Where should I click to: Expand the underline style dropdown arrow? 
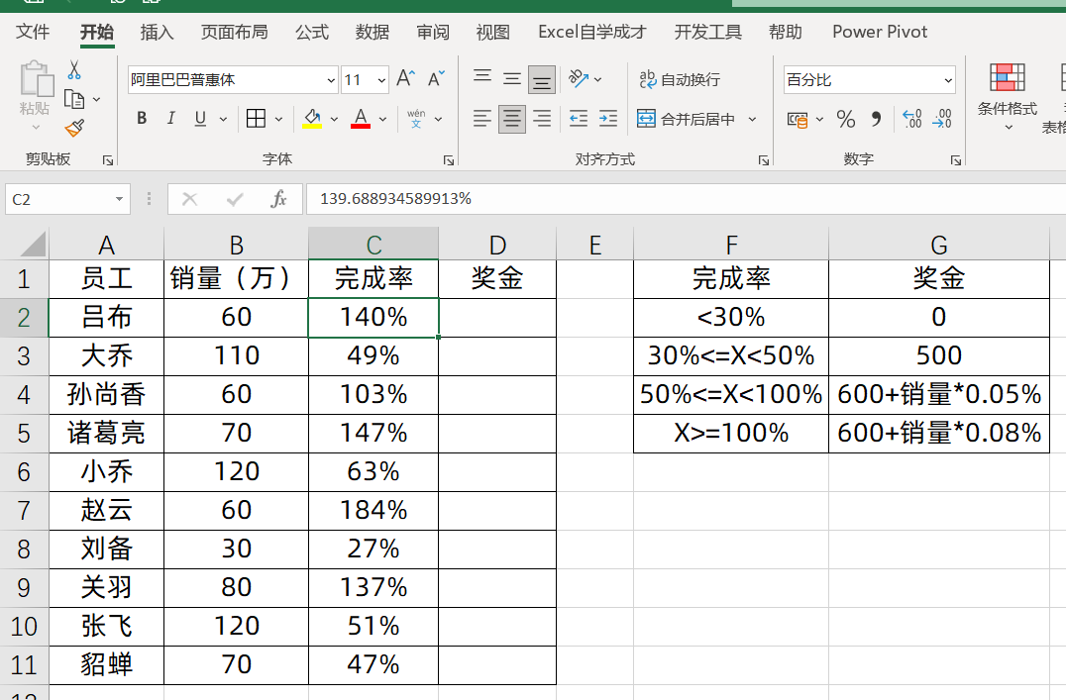[223, 120]
